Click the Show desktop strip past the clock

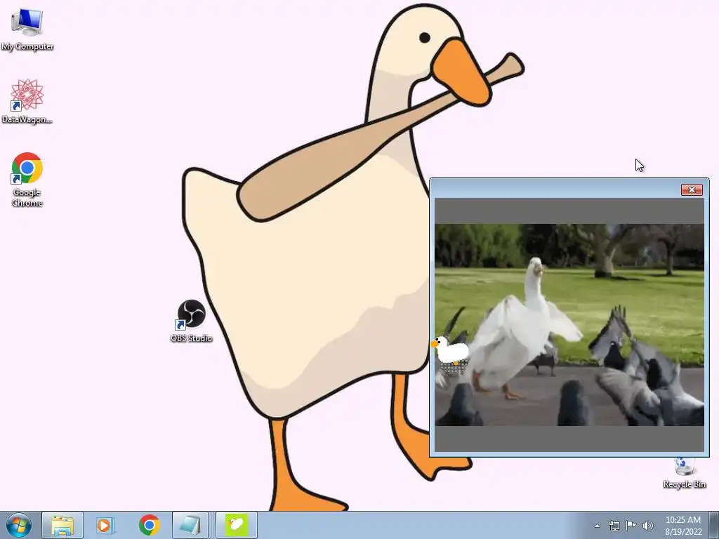713,525
